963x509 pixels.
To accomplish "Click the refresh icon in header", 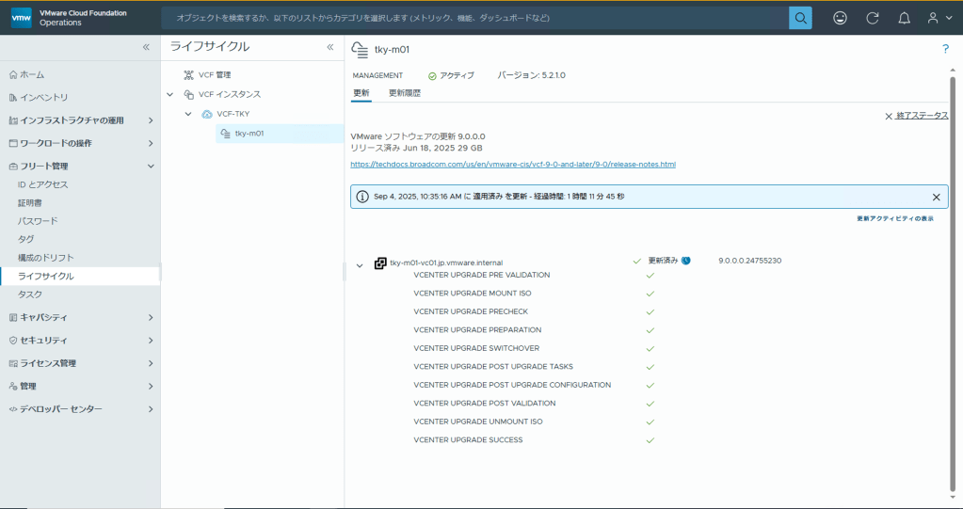I will click(872, 18).
